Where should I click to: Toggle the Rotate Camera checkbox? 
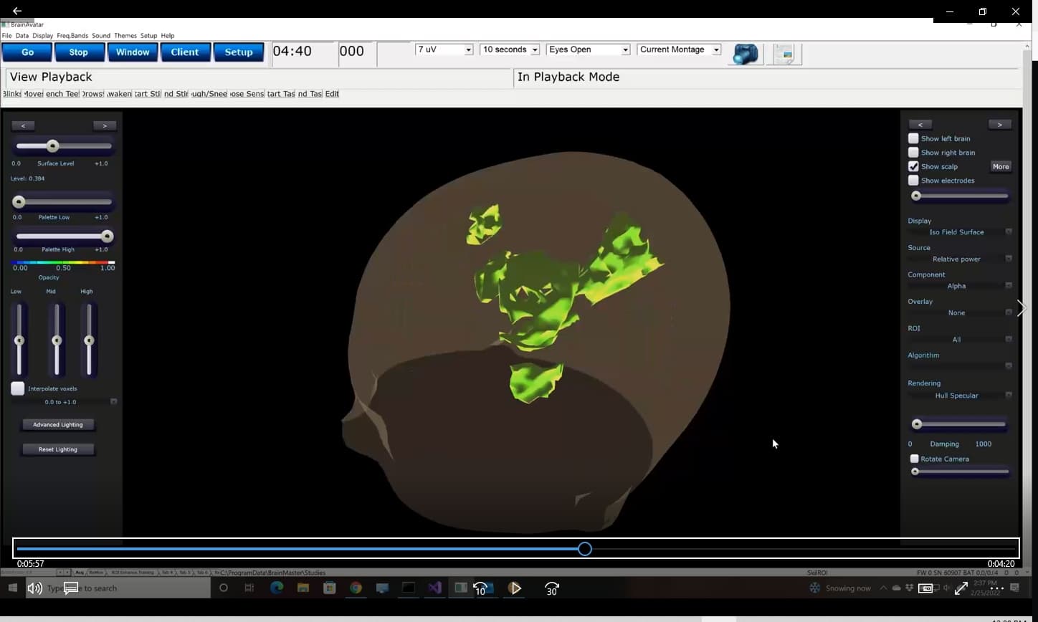pyautogui.click(x=914, y=459)
